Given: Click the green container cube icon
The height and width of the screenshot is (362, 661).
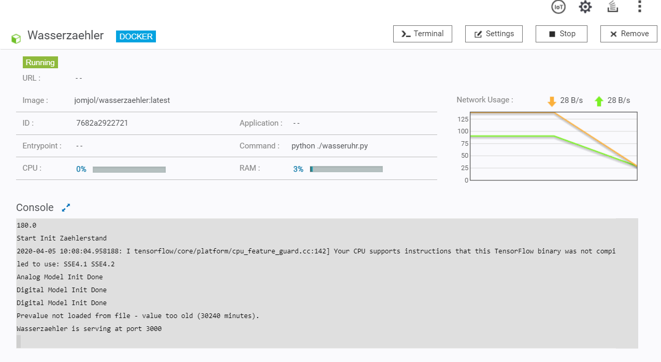Looking at the screenshot, I should [16, 38].
